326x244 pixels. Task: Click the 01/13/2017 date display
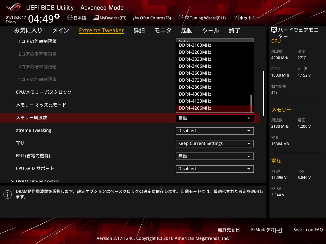16,17
